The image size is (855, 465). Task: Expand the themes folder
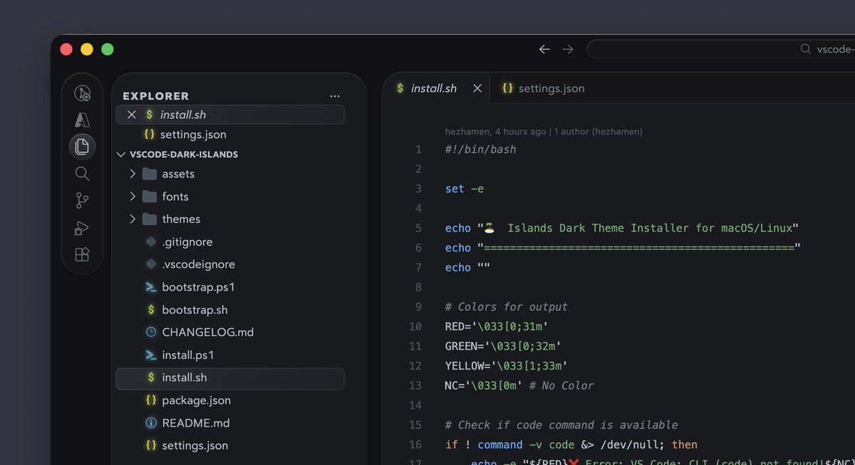pos(133,219)
